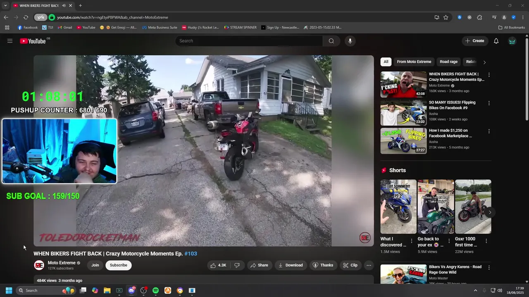Open the tab search dropdown arrow

[x=5, y=5]
